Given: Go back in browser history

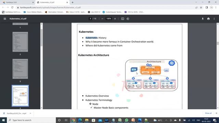Looking at the screenshot, I should tap(3, 8).
